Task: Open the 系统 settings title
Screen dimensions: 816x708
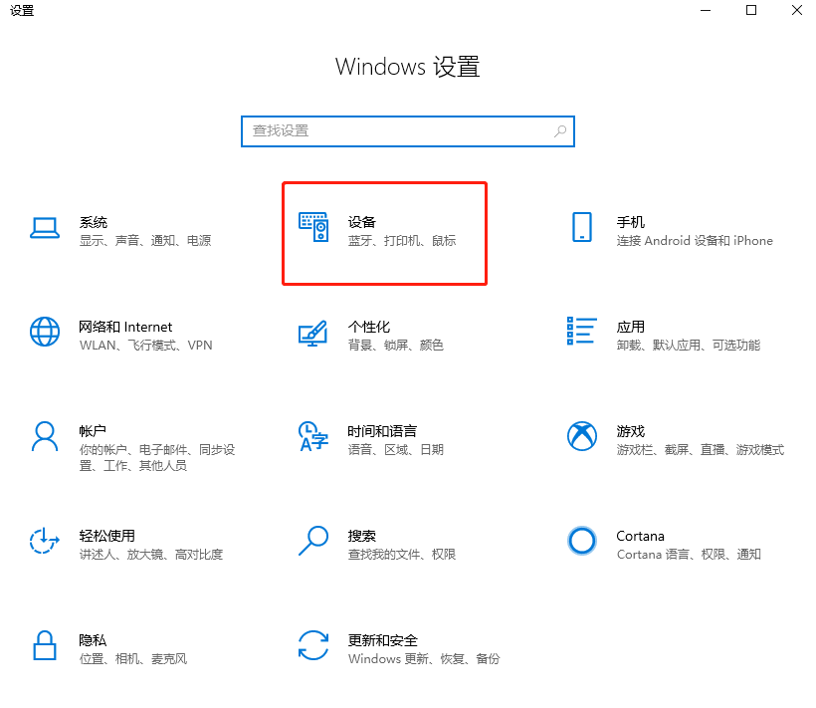Action: click(x=94, y=222)
